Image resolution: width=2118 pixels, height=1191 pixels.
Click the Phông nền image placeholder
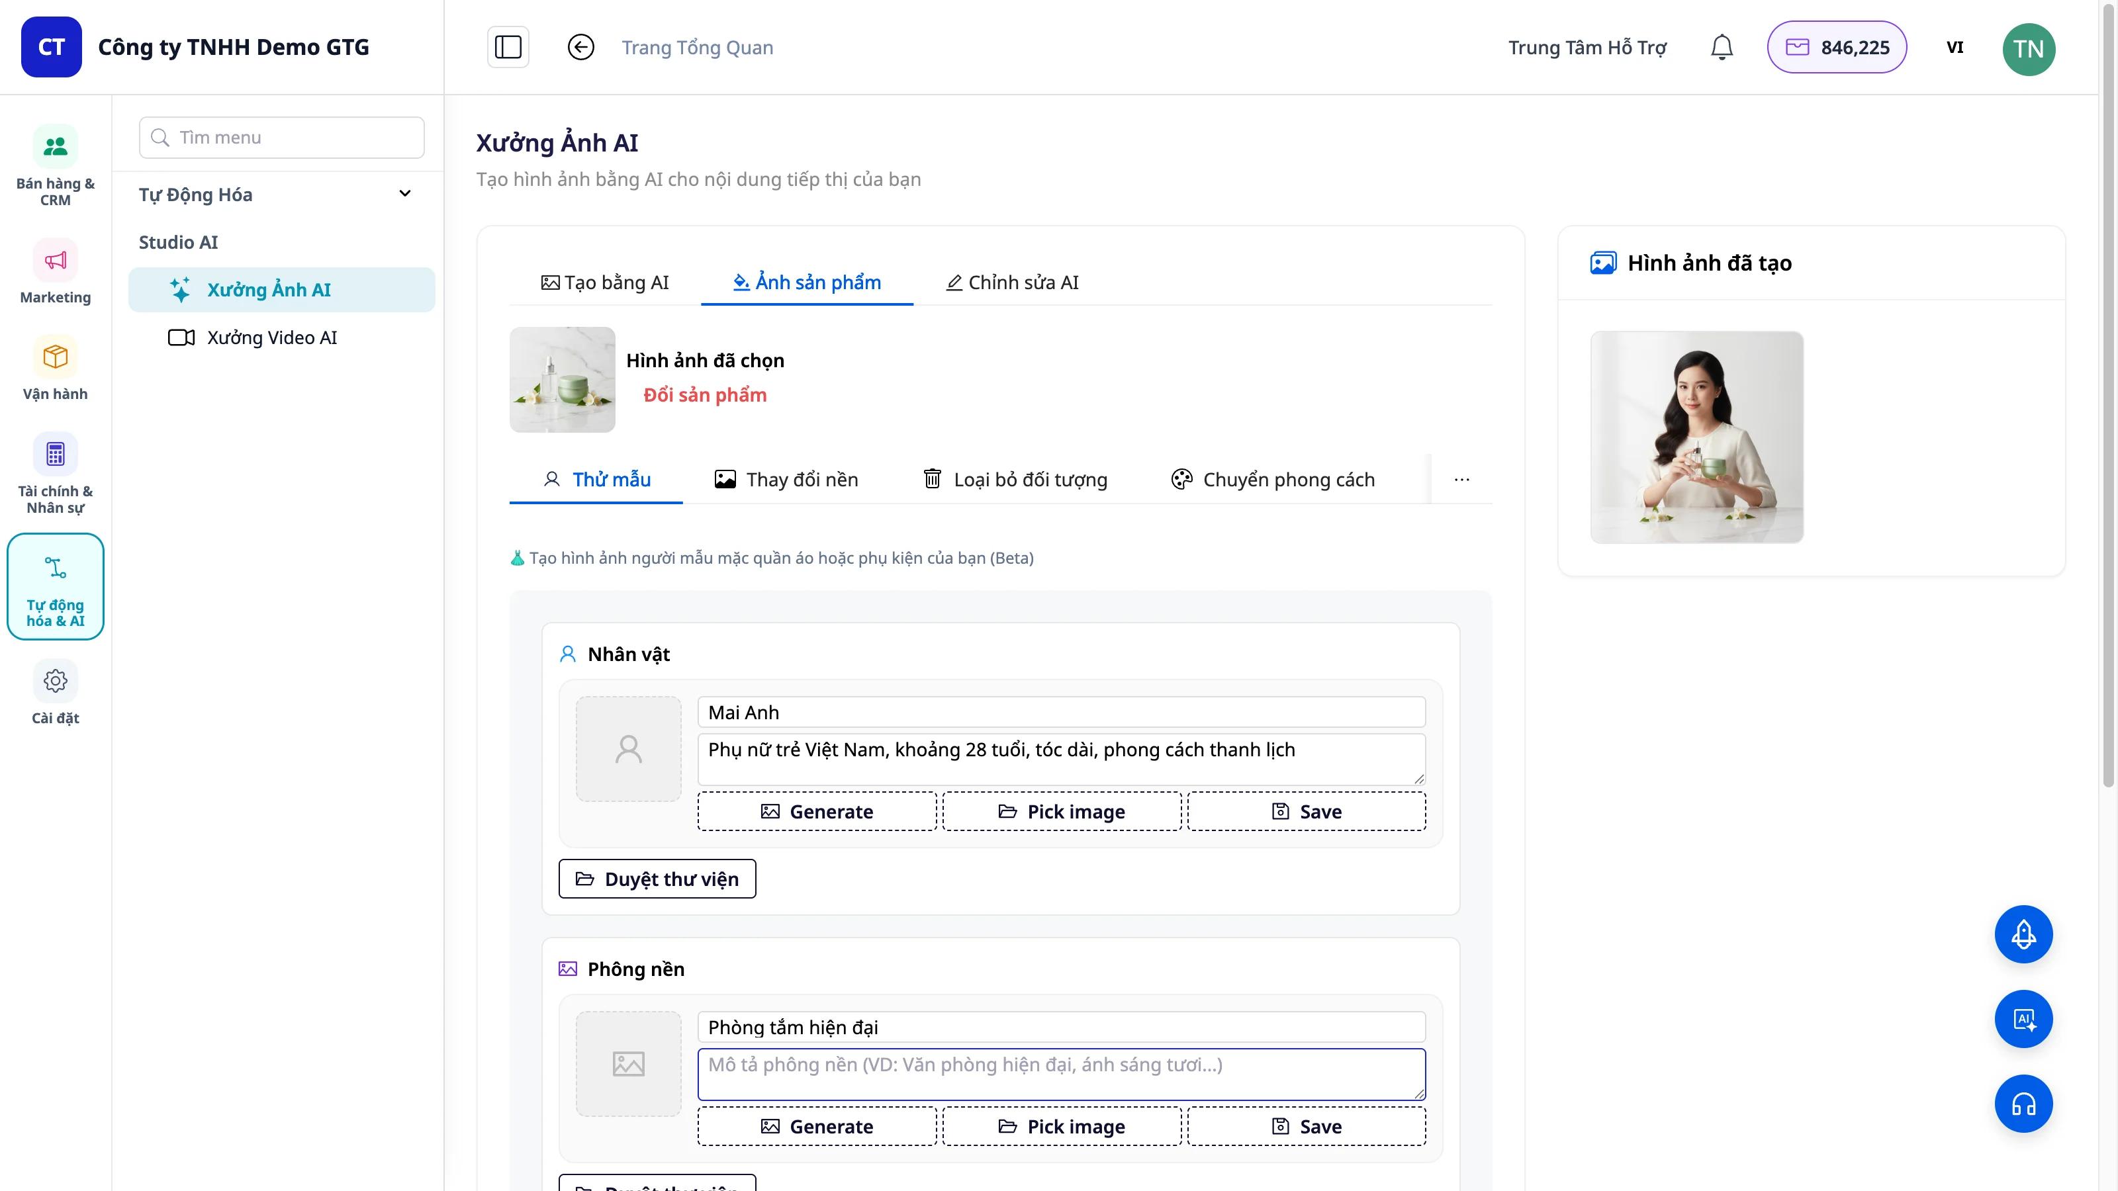tap(628, 1063)
